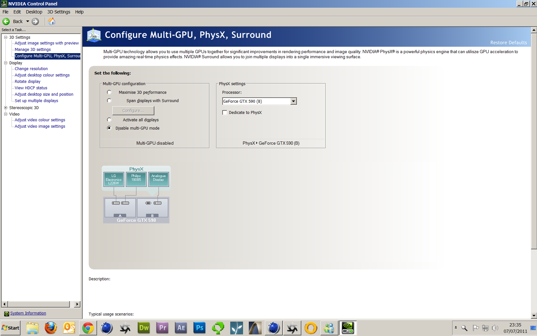
Task: Go to the Home page icon
Action: tap(52, 21)
